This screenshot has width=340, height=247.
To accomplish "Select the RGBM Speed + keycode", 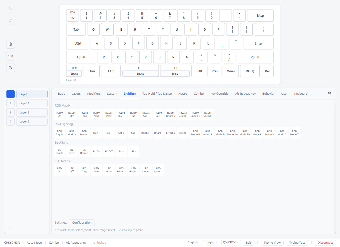I will pos(195,114).
